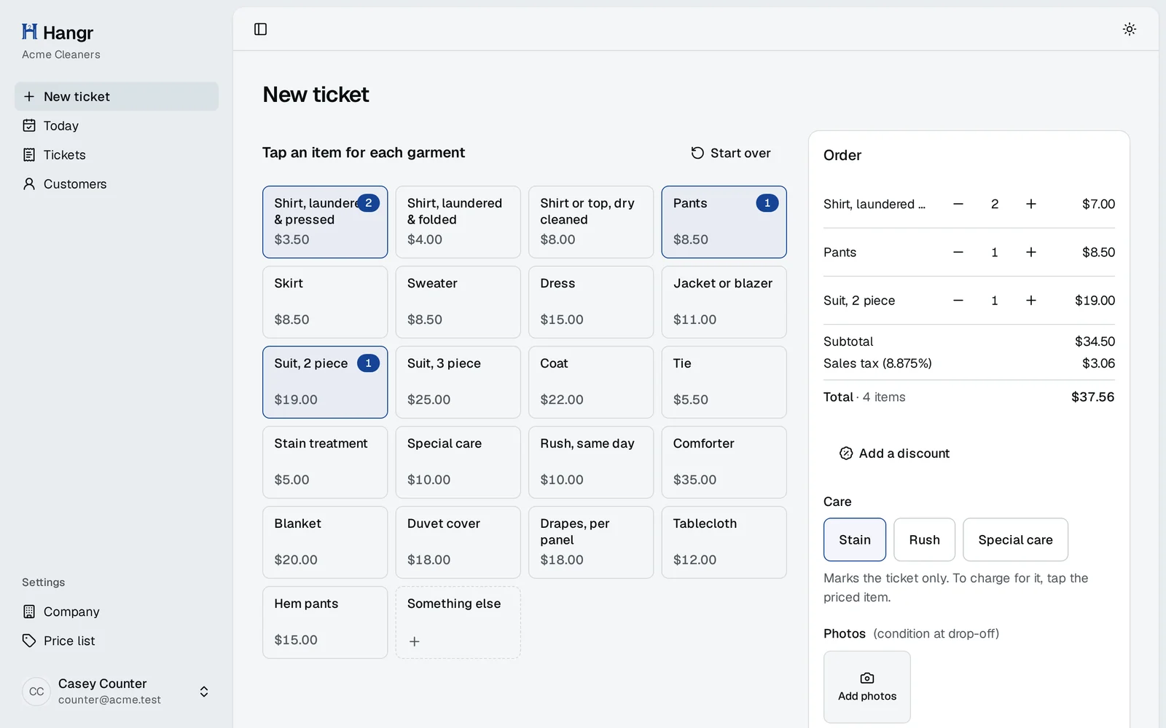Viewport: 1166px width, 728px height.
Task: Increase Pants quantity with plus
Action: [1031, 252]
